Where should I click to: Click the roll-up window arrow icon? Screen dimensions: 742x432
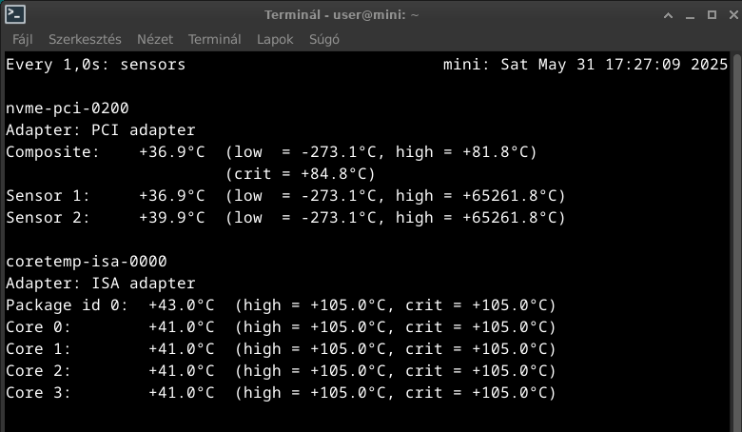(668, 15)
